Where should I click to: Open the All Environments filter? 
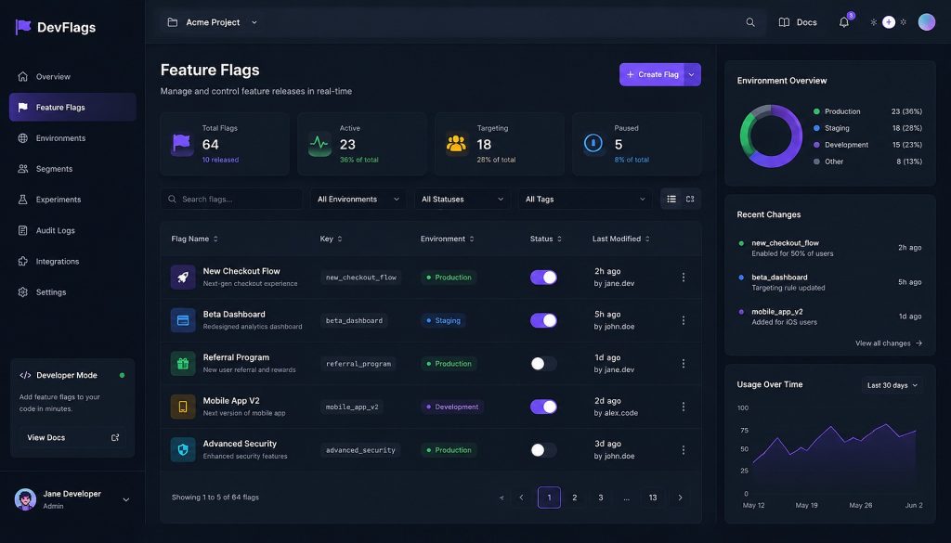(x=358, y=199)
